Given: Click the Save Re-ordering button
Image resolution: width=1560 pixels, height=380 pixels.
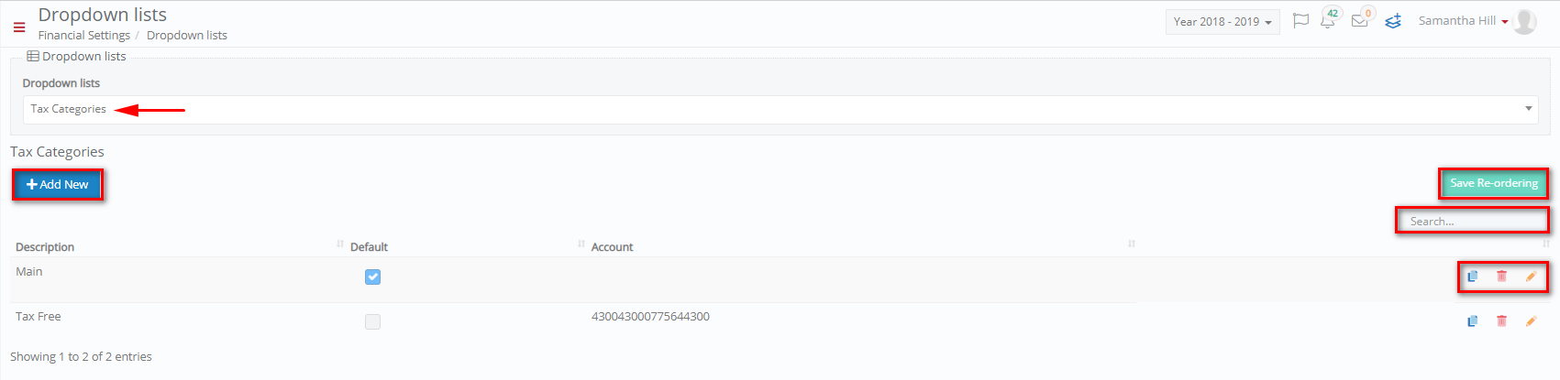Looking at the screenshot, I should [x=1494, y=183].
